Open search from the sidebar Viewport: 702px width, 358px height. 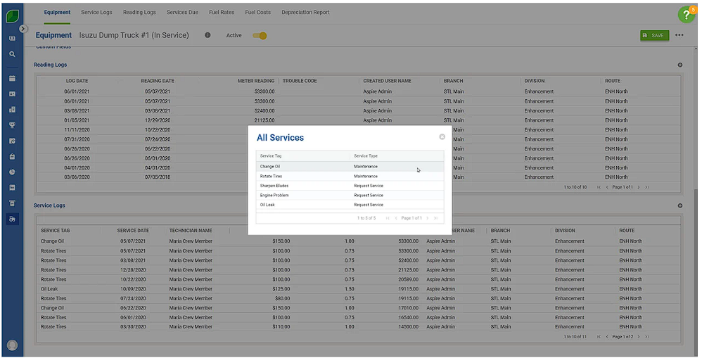point(12,54)
